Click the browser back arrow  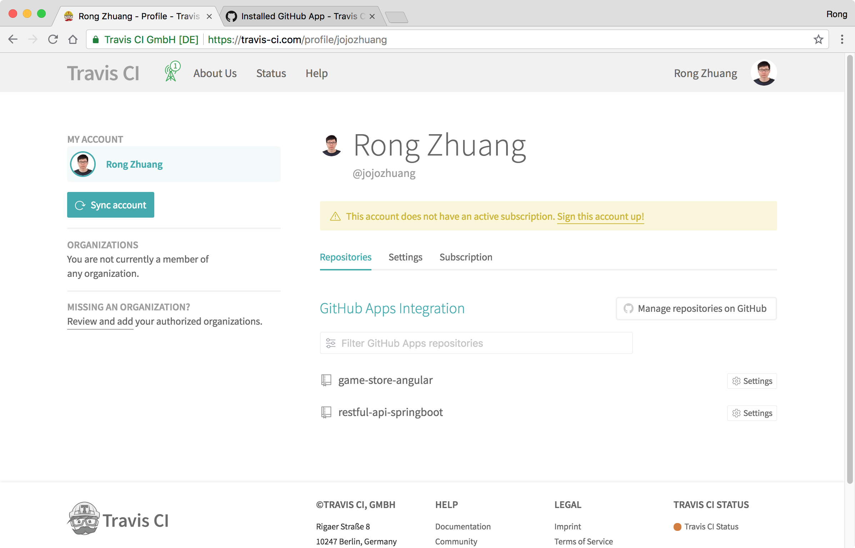(13, 39)
